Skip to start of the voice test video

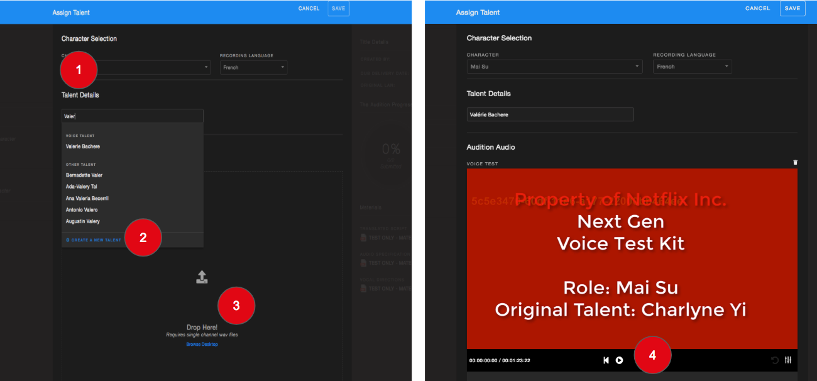point(606,360)
